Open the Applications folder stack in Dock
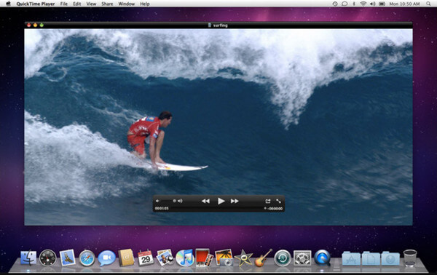Image resolution: width=437 pixels, height=275 pixels. (x=351, y=258)
